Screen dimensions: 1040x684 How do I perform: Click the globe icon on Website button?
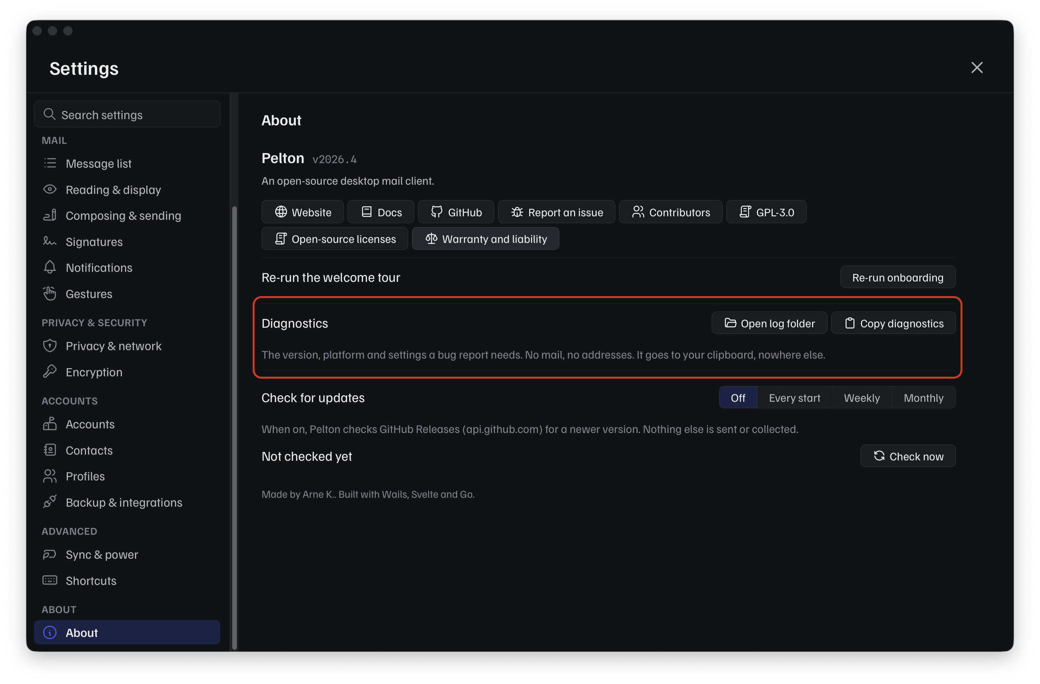pos(280,212)
